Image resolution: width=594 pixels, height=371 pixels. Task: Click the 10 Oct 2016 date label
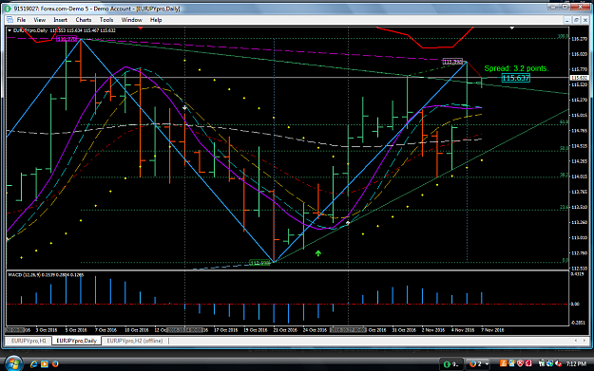point(136,330)
